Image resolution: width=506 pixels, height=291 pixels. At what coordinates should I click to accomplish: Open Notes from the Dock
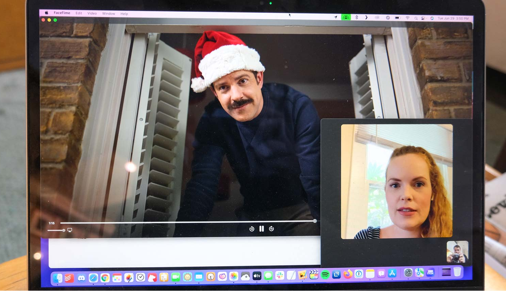click(x=370, y=274)
